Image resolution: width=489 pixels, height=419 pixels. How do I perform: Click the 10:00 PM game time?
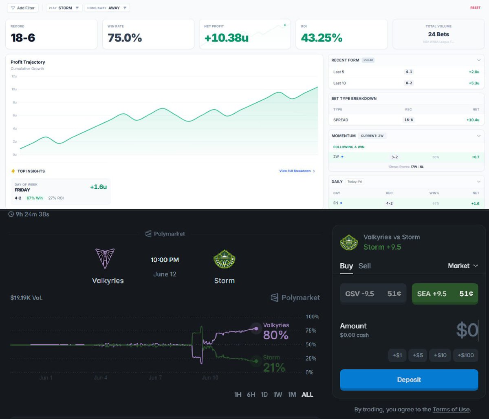point(165,260)
